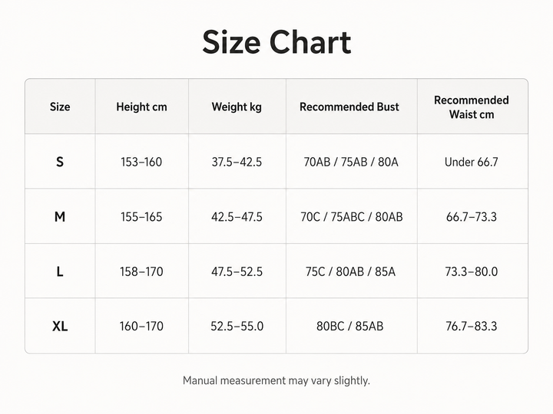Click the 153–160 height cell

(141, 162)
